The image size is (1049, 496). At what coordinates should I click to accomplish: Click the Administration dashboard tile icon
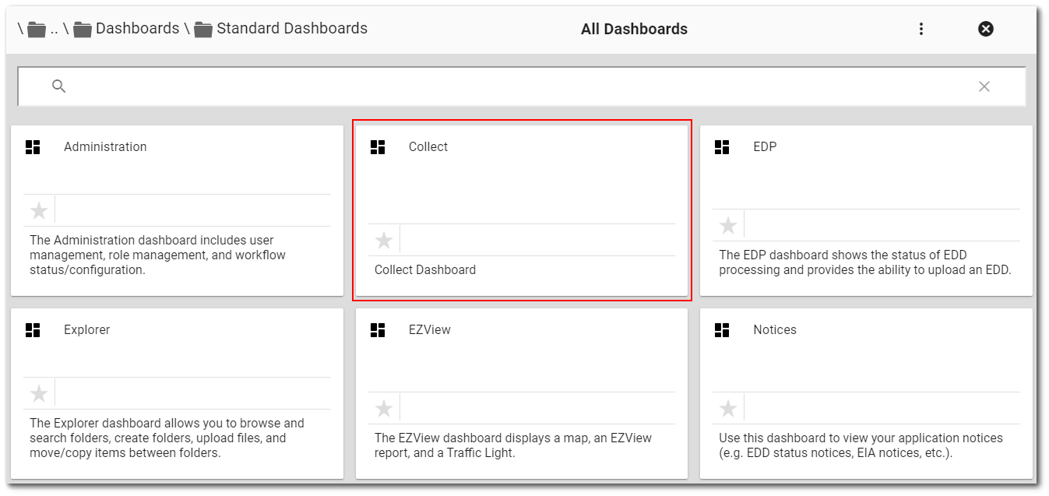pyautogui.click(x=33, y=146)
